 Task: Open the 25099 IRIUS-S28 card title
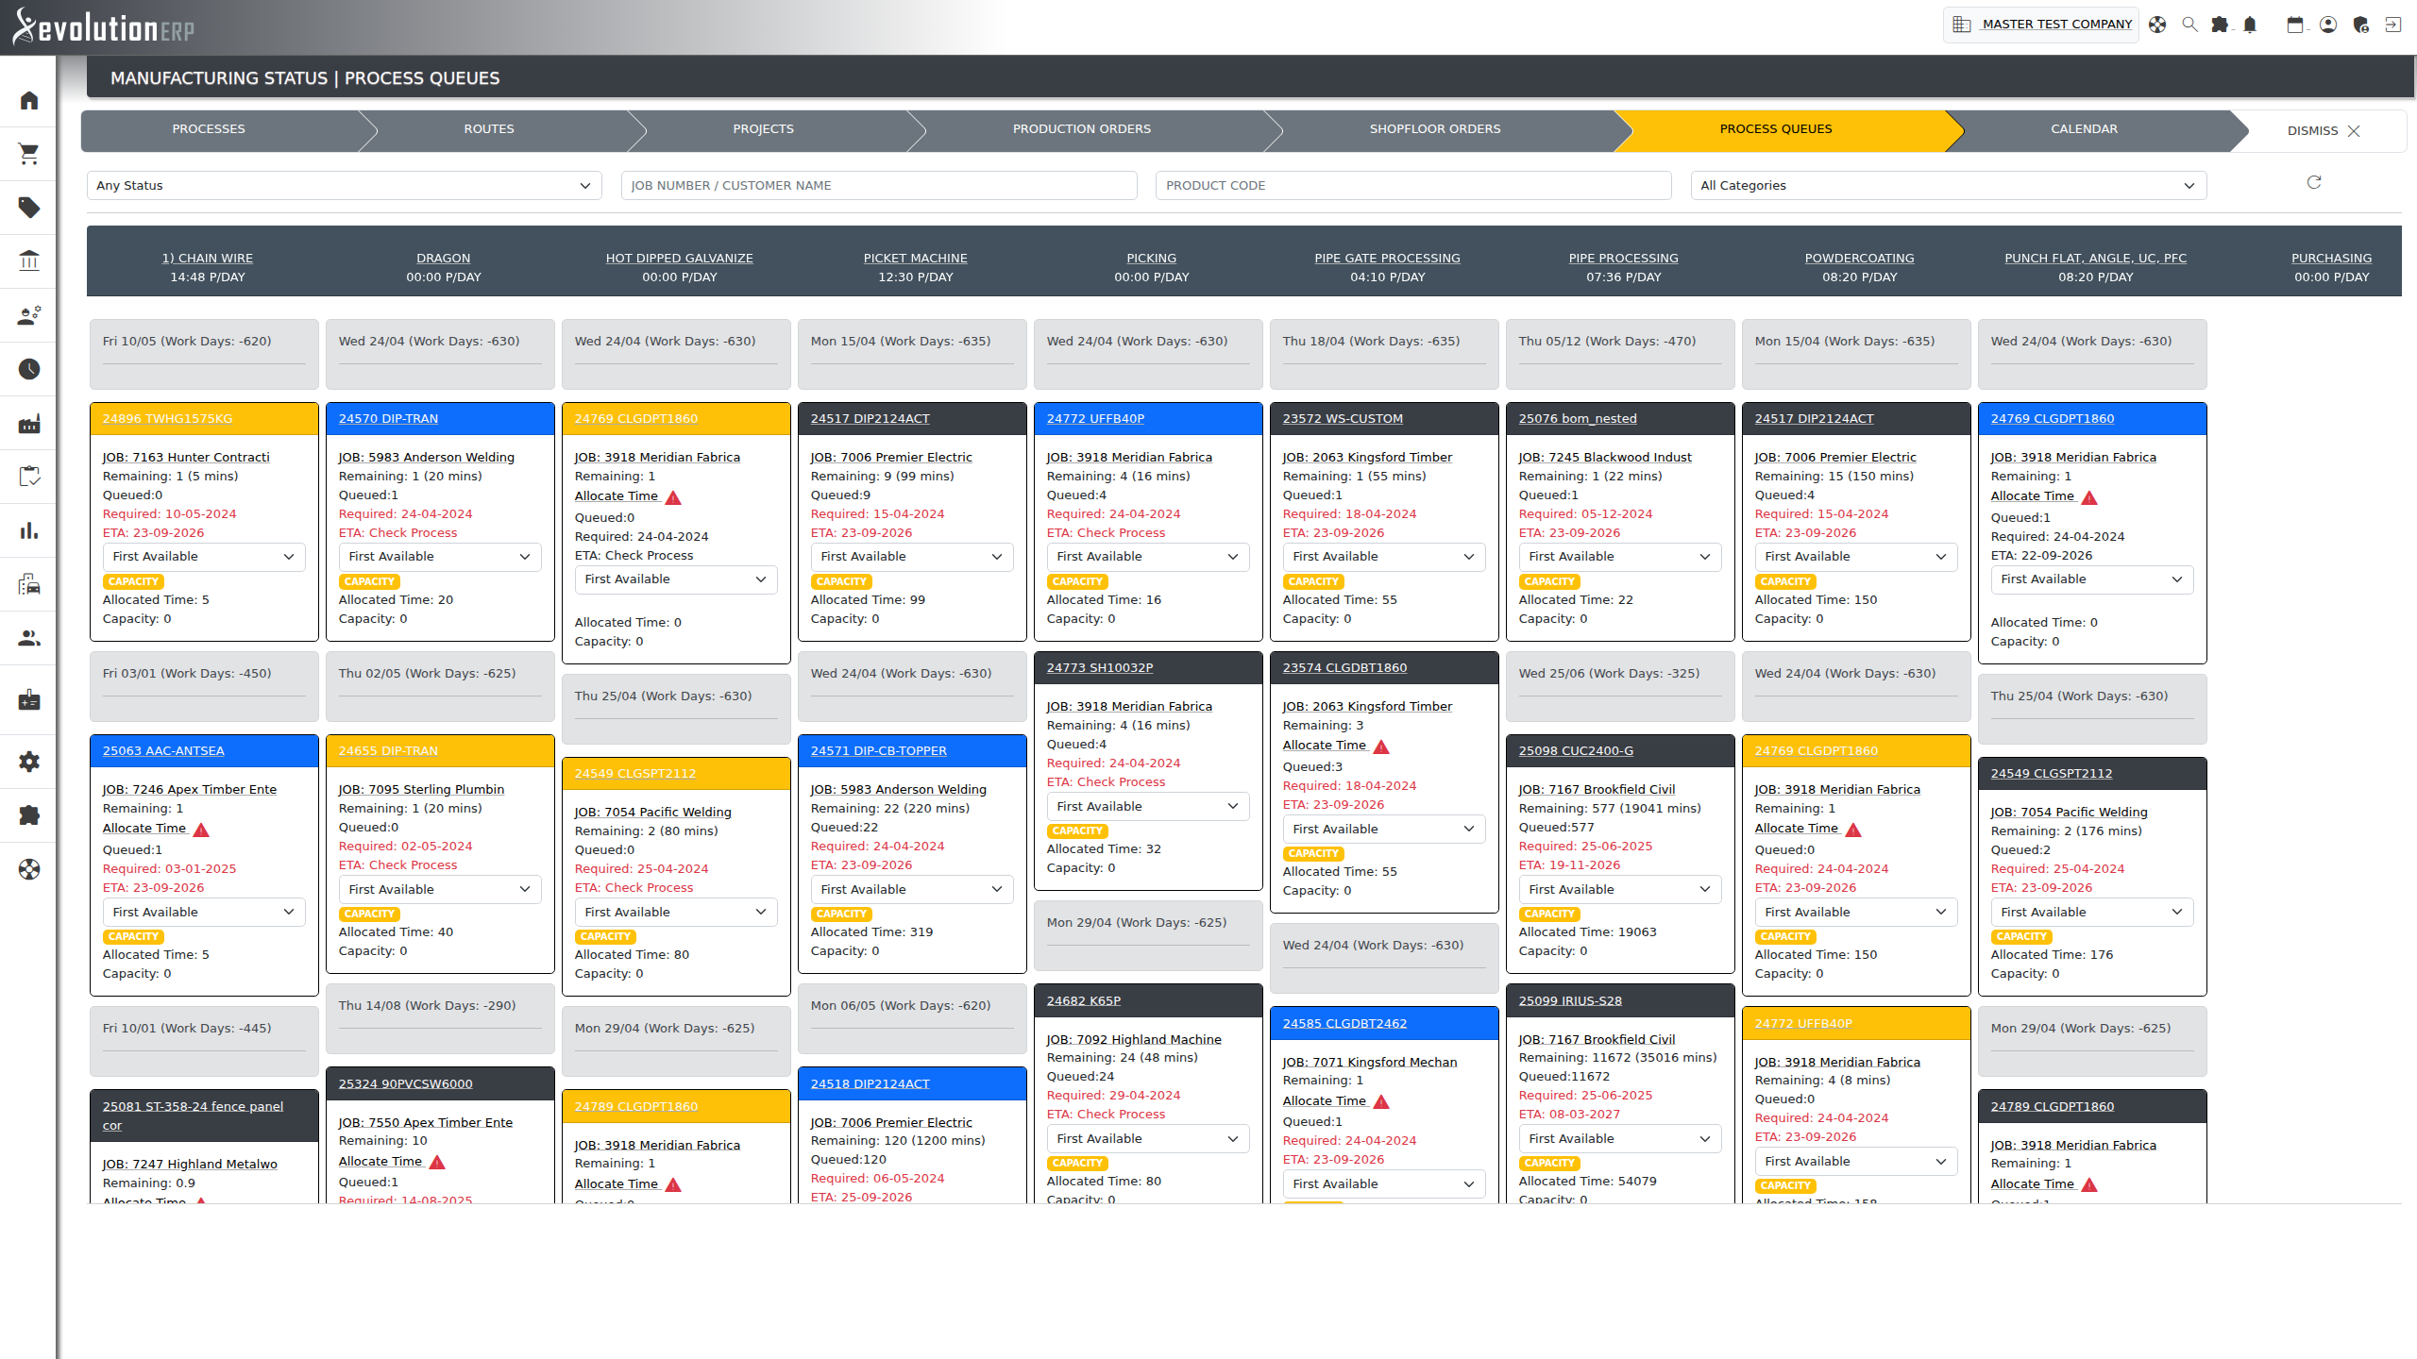click(x=1570, y=1001)
